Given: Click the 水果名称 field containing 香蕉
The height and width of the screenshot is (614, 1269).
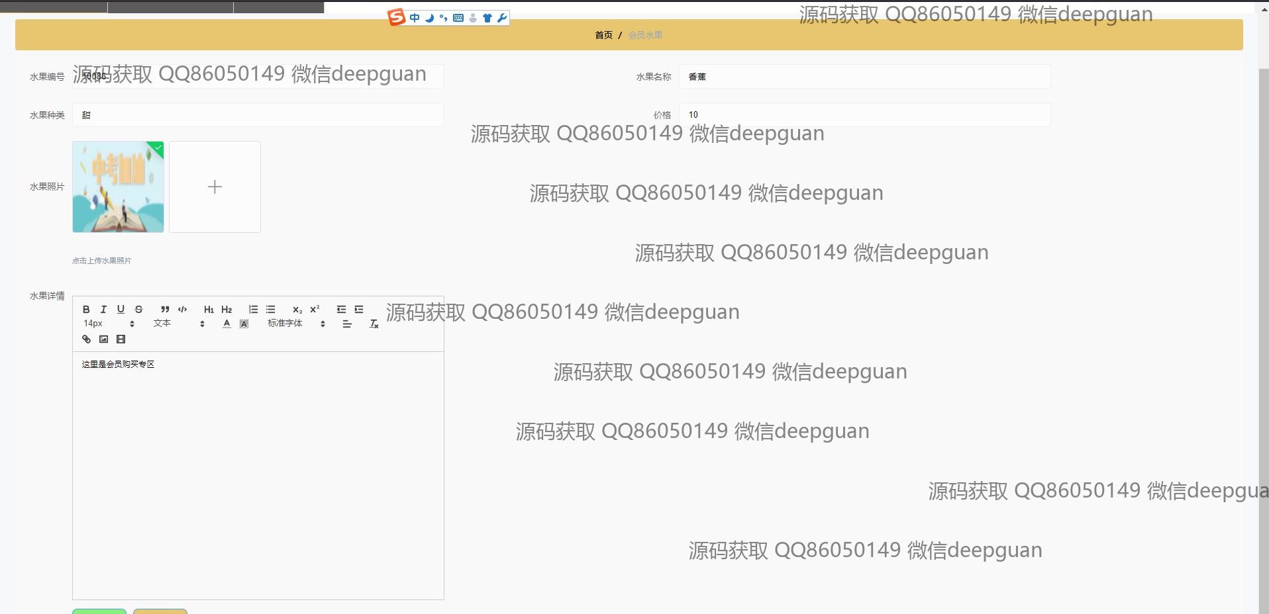Looking at the screenshot, I should 864,77.
